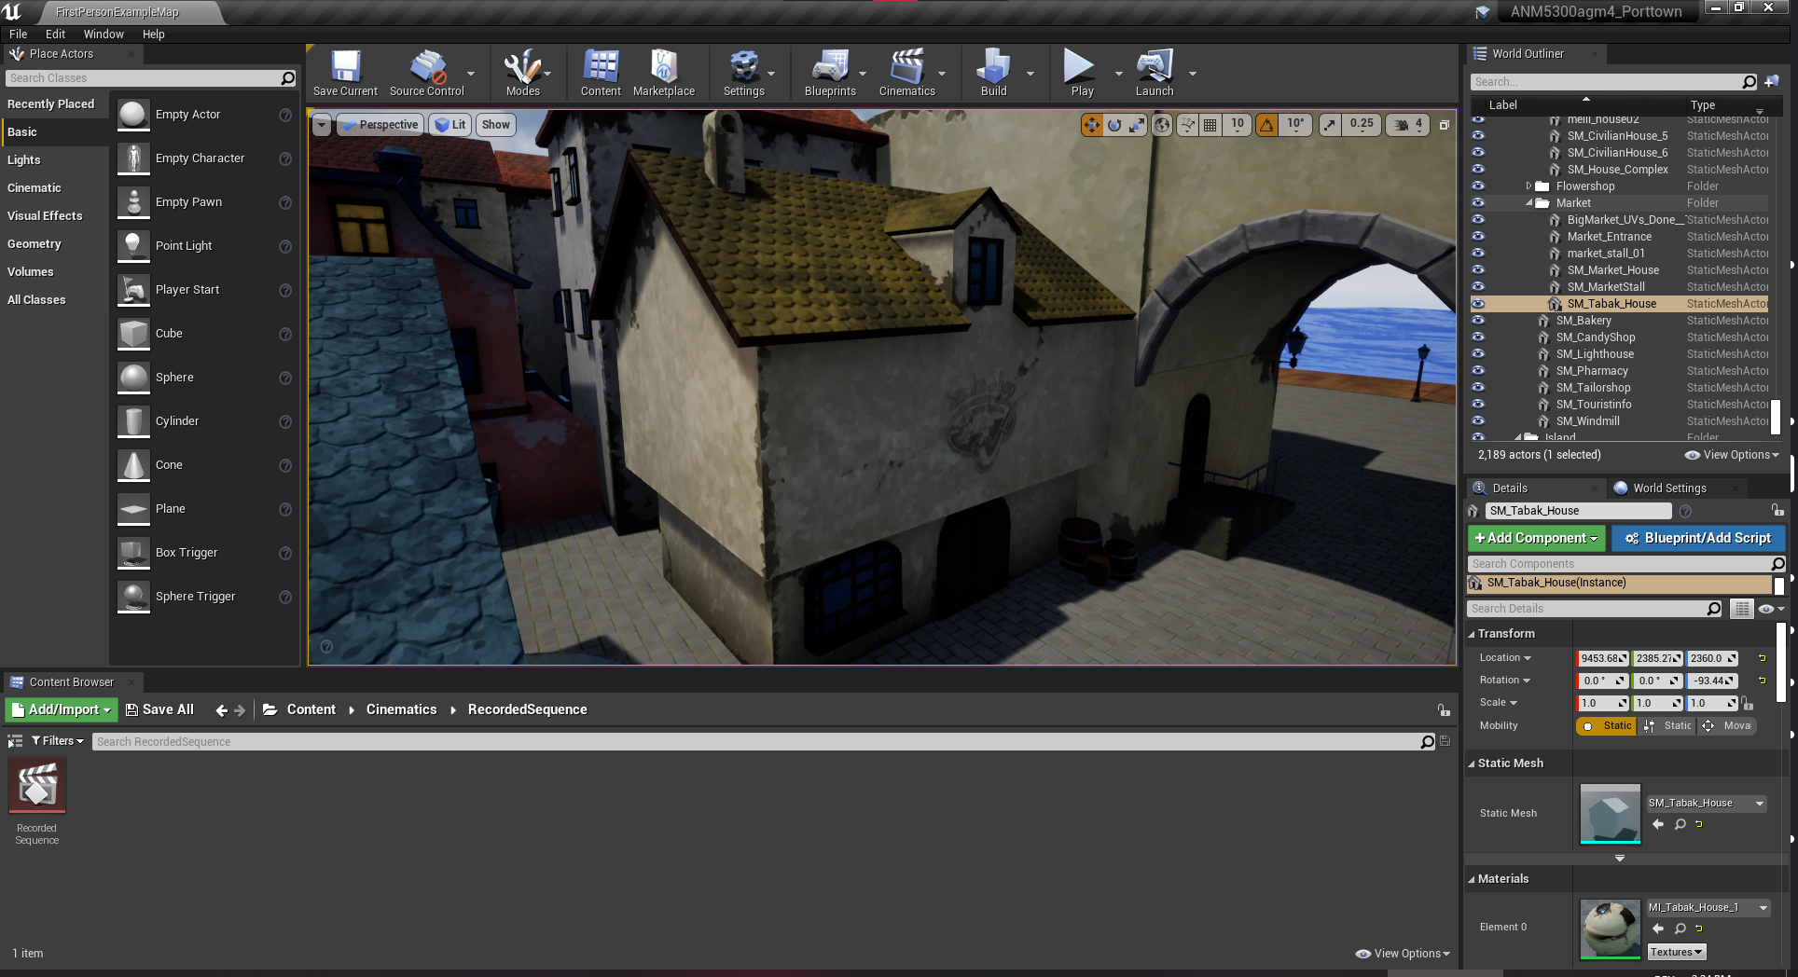Click the Add/Import button
Image resolution: width=1798 pixels, height=977 pixels.
[62, 710]
